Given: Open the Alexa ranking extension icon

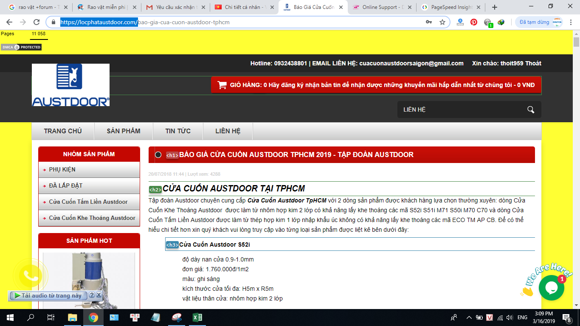Looking at the screenshot, I should pyautogui.click(x=460, y=22).
